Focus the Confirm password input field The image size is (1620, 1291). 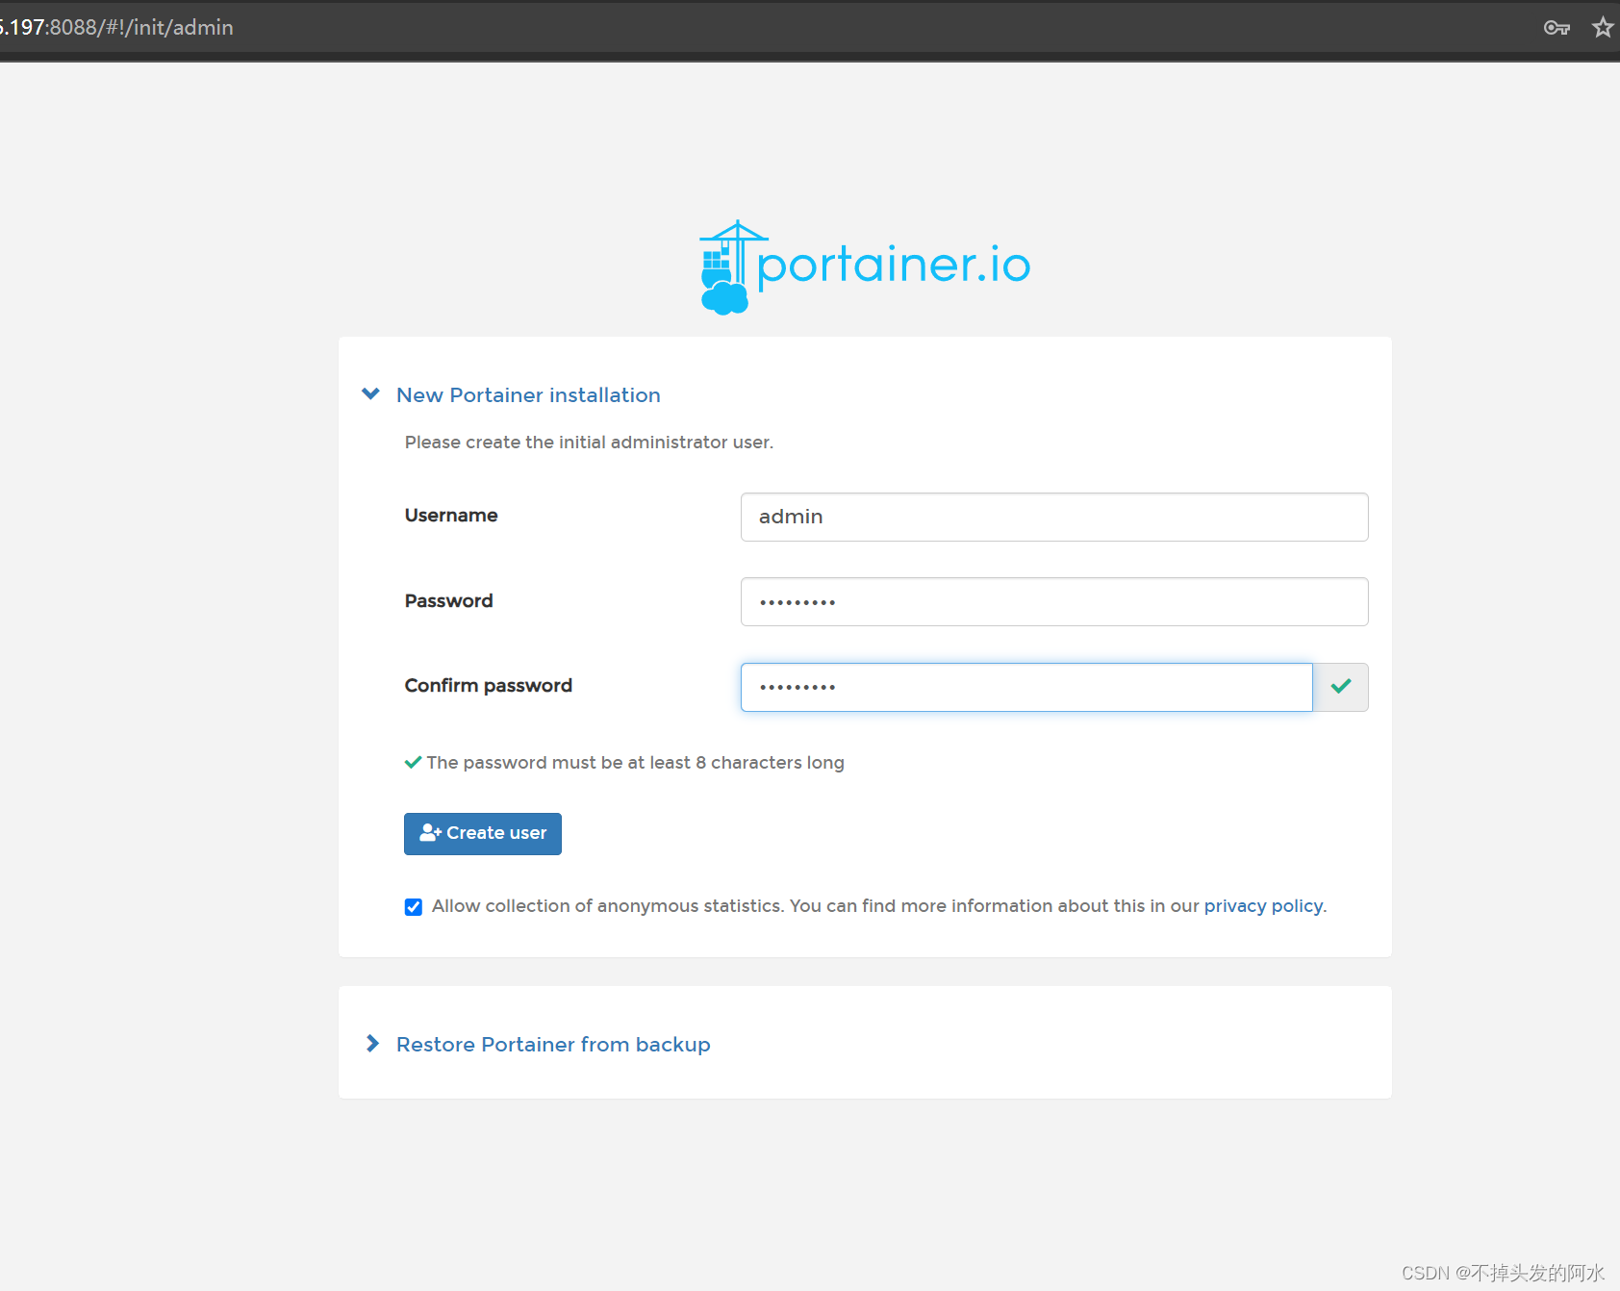point(1026,687)
